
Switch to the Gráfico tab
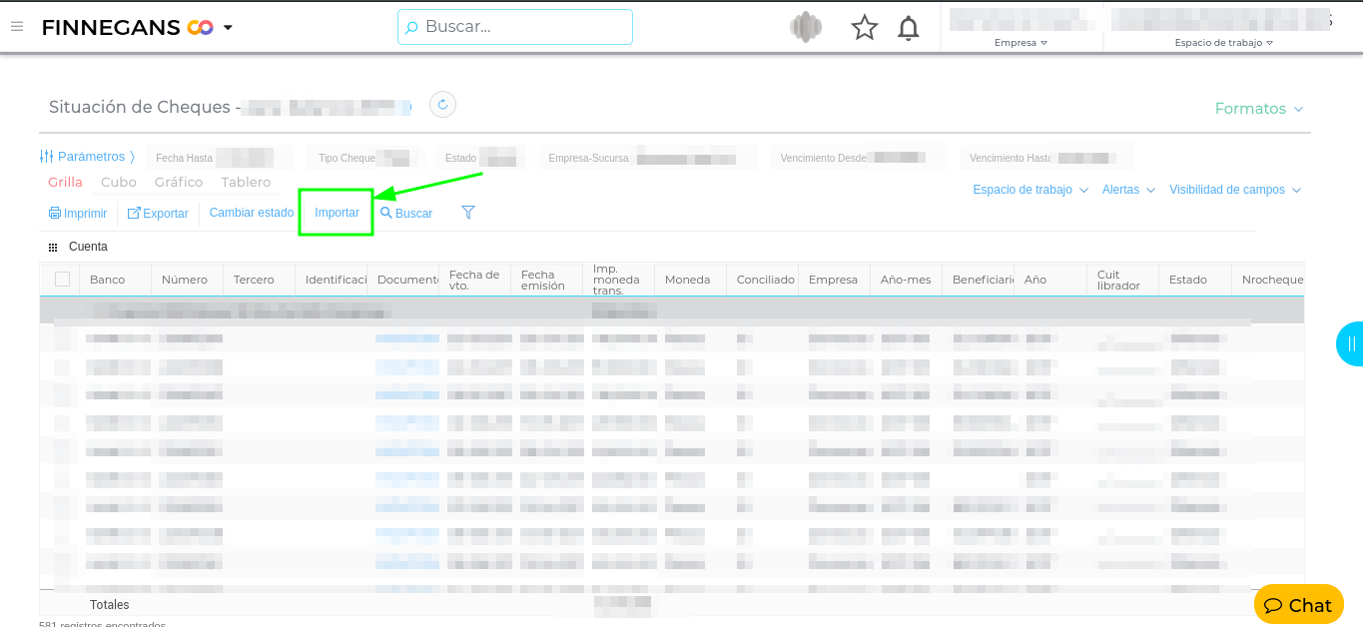[x=179, y=183]
